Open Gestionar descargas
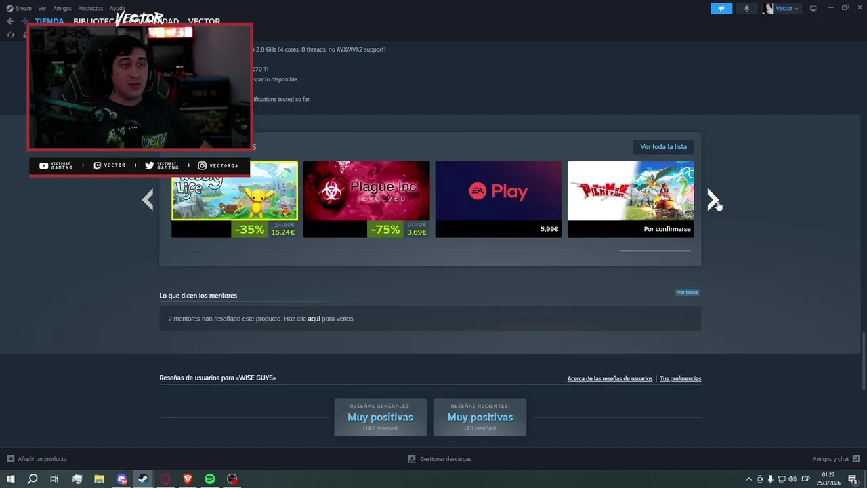The width and height of the screenshot is (867, 488). (440, 459)
